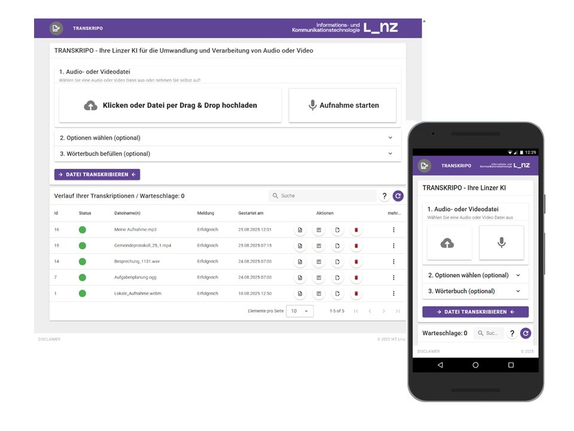Delete Lokale_Aufnahme.webm with trash icon
Screen dimensions: 574x431
[356, 293]
